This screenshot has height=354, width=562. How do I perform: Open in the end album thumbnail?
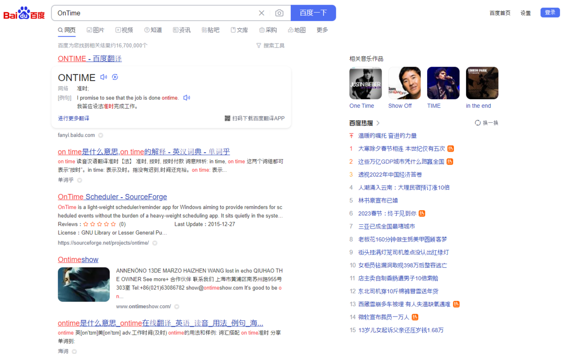[x=482, y=83]
